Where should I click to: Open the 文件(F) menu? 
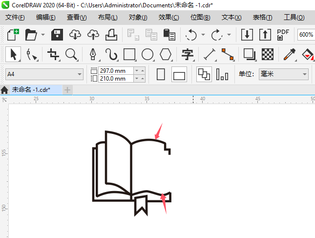pos(15,17)
